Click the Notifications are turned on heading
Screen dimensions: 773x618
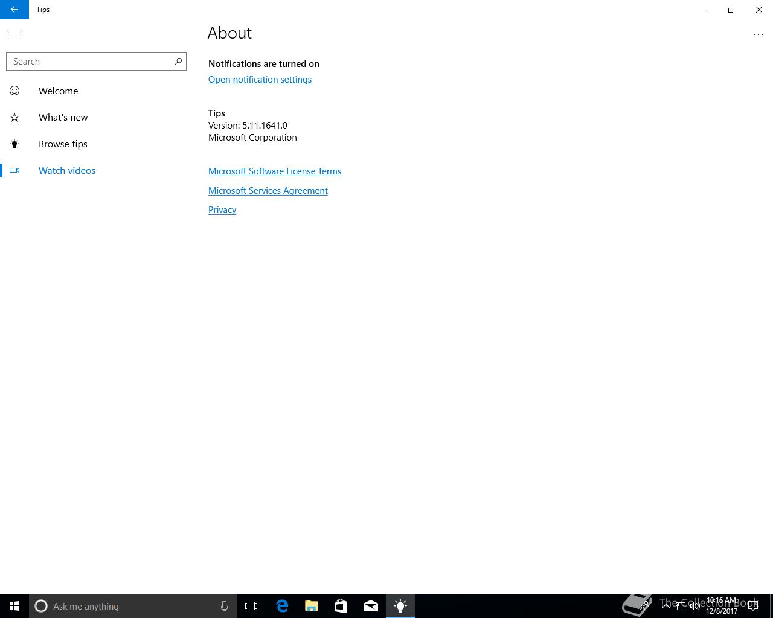[x=264, y=64]
